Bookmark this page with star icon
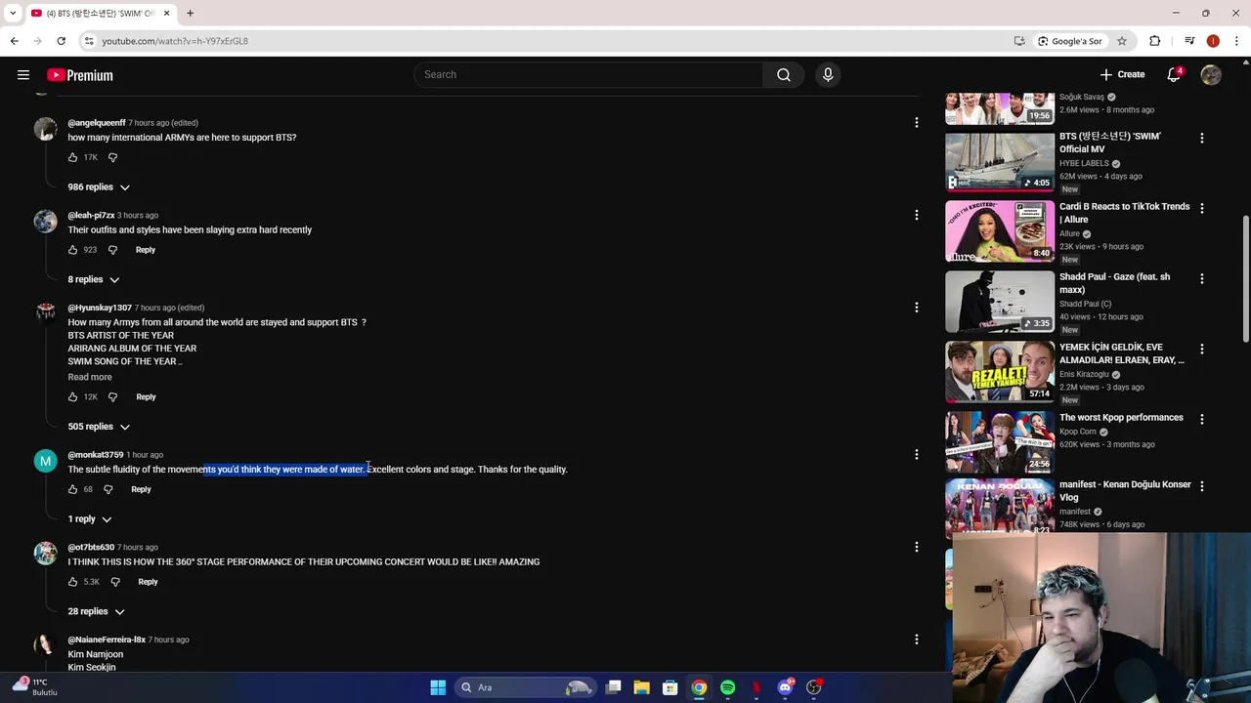This screenshot has width=1251, height=703. [x=1122, y=41]
